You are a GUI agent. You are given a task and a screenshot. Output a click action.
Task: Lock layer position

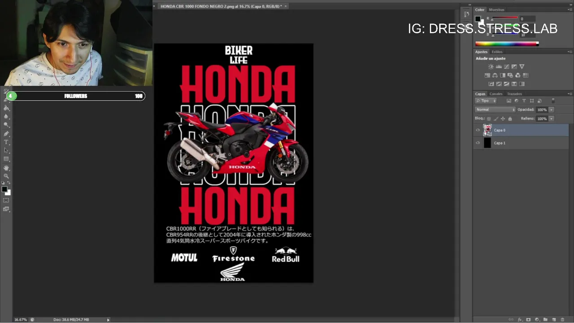click(x=503, y=119)
